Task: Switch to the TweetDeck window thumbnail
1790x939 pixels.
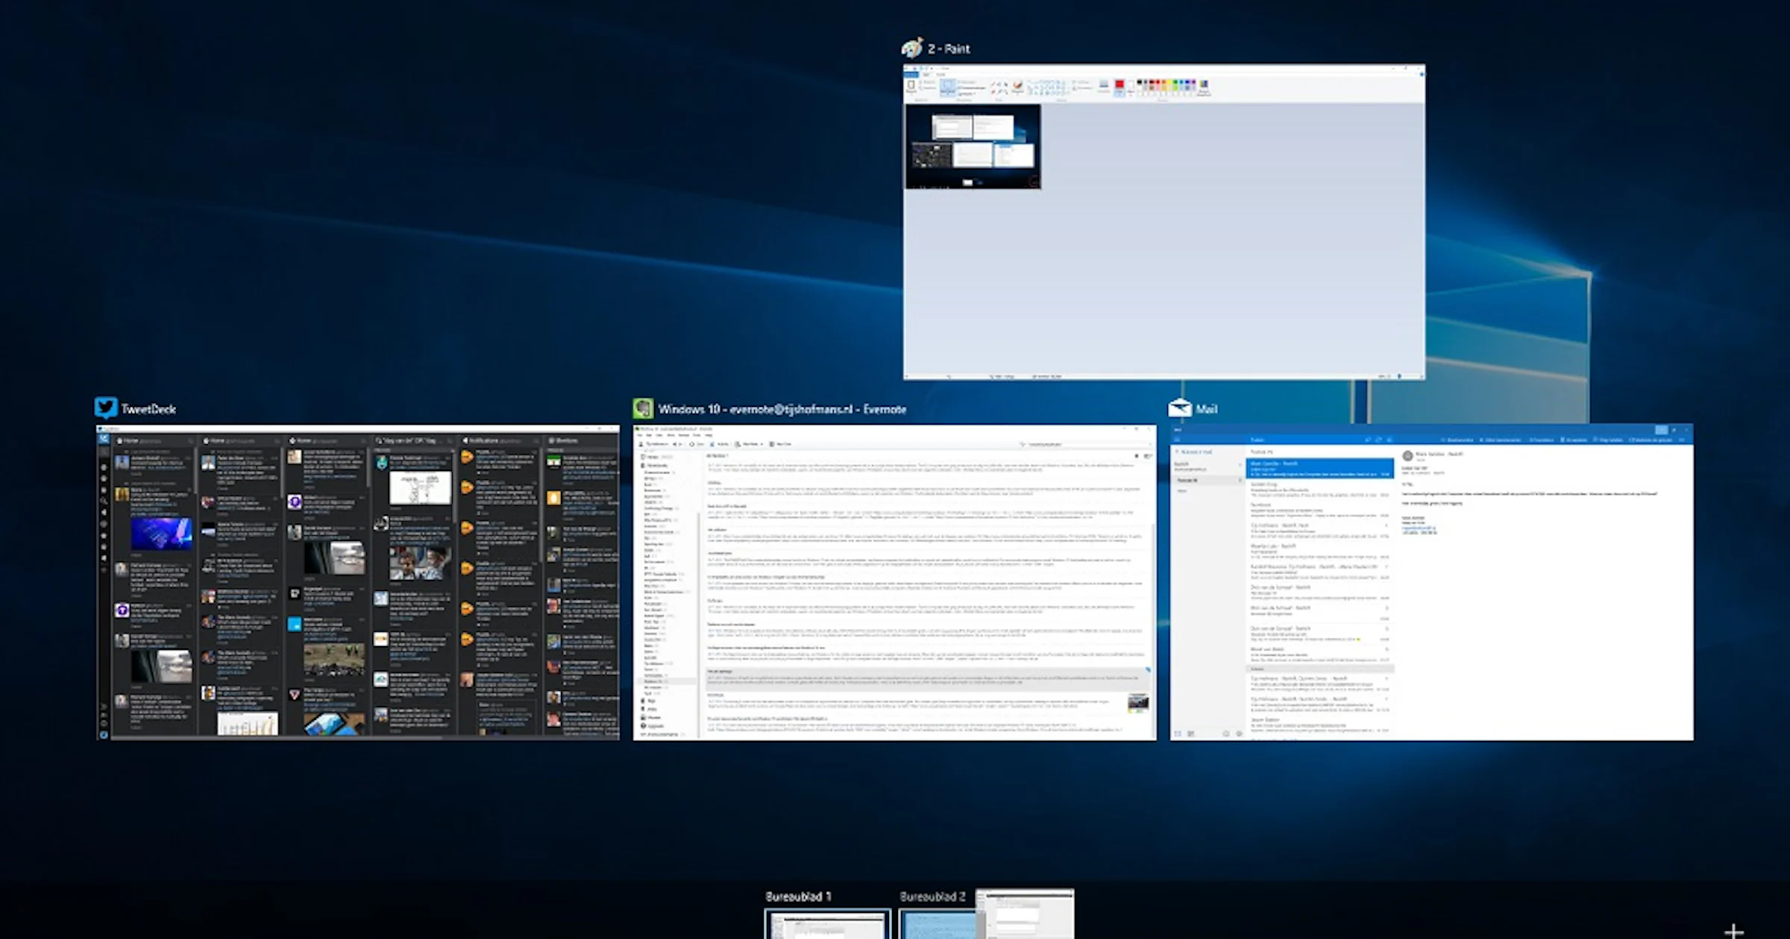Action: [x=358, y=582]
